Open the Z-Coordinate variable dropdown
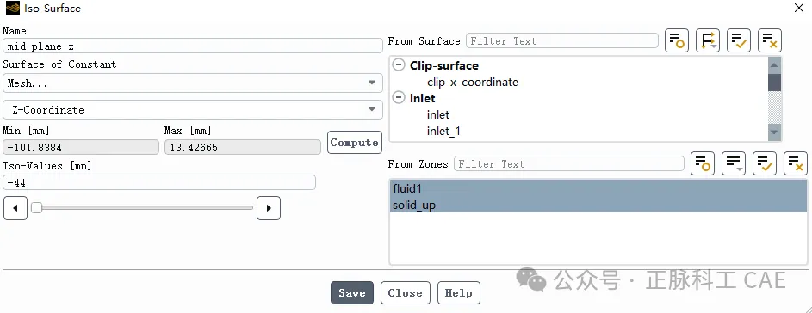Viewport: 812px width, 313px height. point(193,110)
